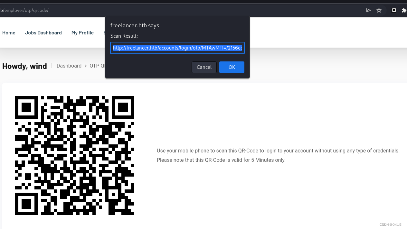This screenshot has width=407, height=229.
Task: Open the square extension icon
Action: (x=394, y=10)
